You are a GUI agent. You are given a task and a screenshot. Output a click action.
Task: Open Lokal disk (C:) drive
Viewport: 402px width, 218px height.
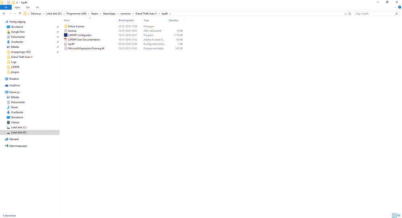(19, 128)
